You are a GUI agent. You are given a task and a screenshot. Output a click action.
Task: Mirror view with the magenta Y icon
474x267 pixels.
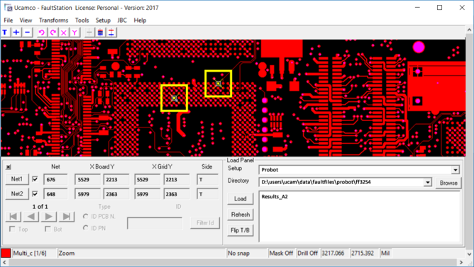tap(75, 33)
